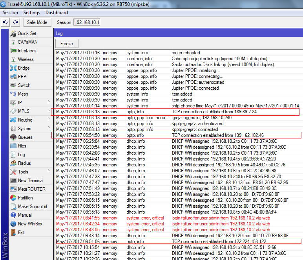This screenshot has width=303, height=260.
Task: Click the System gear icon in sidebar
Action: (x=13, y=129)
